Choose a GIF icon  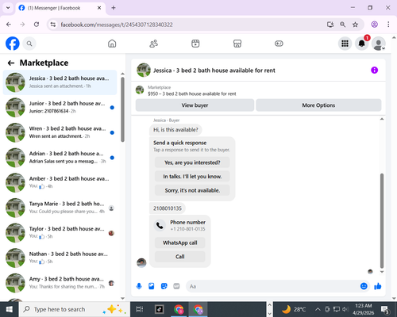[x=176, y=286]
